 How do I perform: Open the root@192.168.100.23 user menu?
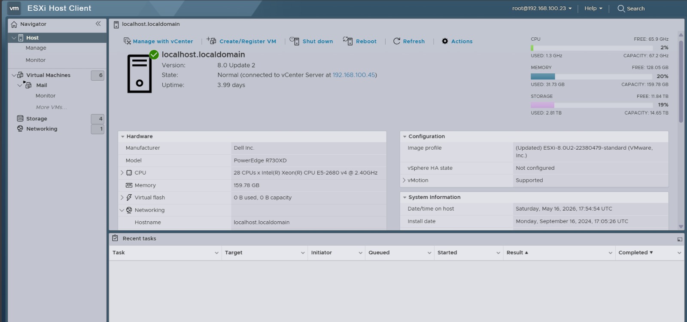click(542, 8)
